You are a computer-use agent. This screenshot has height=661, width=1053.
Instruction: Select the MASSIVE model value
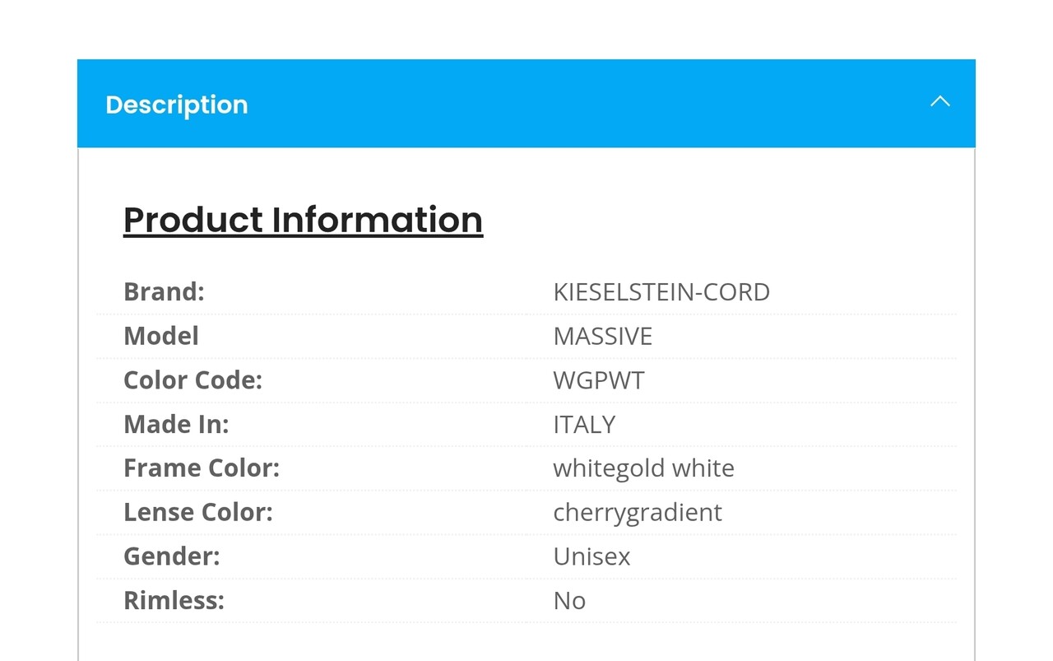603,336
